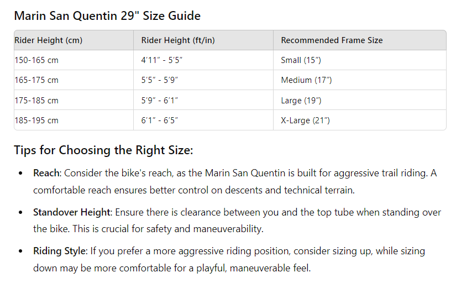Click the "Small (15")" frame size cell
The image size is (456, 283).
[x=301, y=60]
